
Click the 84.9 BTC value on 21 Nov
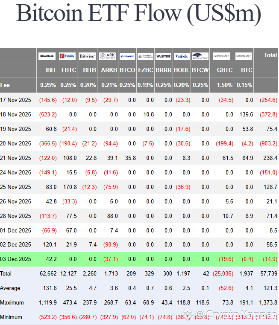pyautogui.click(x=248, y=158)
